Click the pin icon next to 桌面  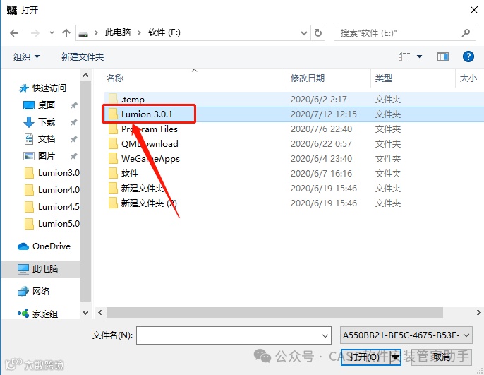click(73, 105)
